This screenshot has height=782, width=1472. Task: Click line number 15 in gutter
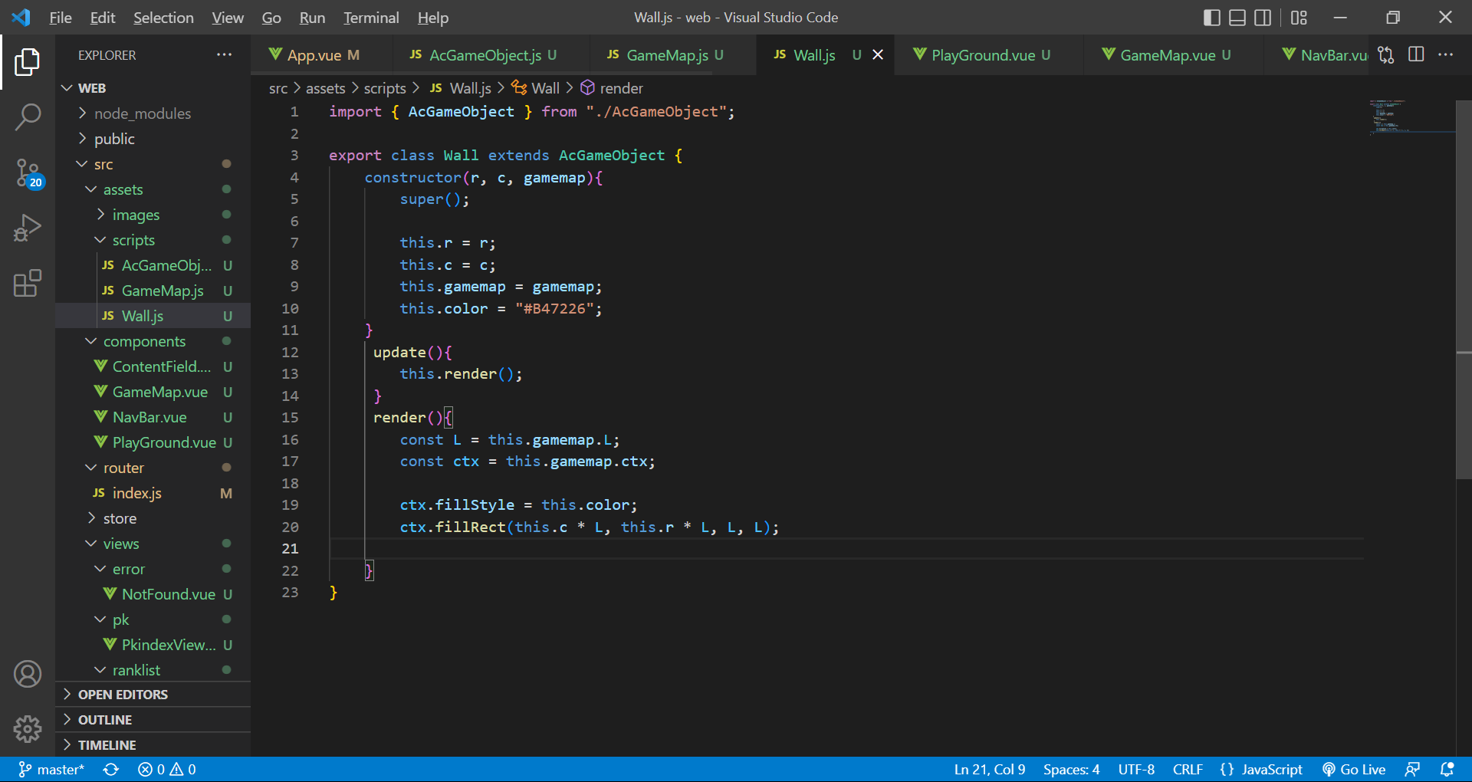[x=290, y=417]
